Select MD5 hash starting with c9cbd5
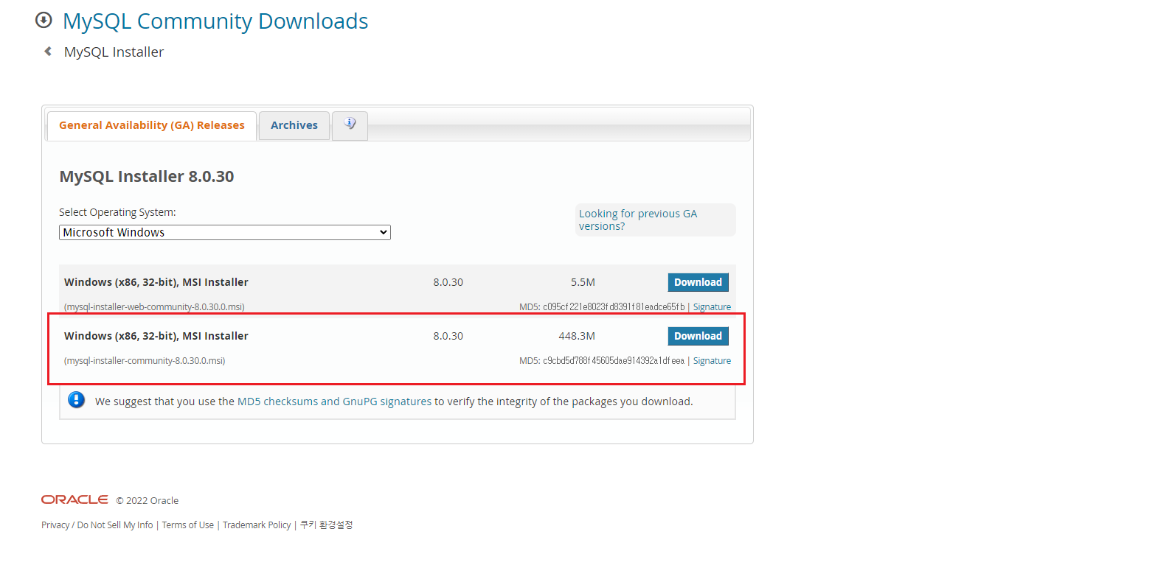 pos(614,361)
